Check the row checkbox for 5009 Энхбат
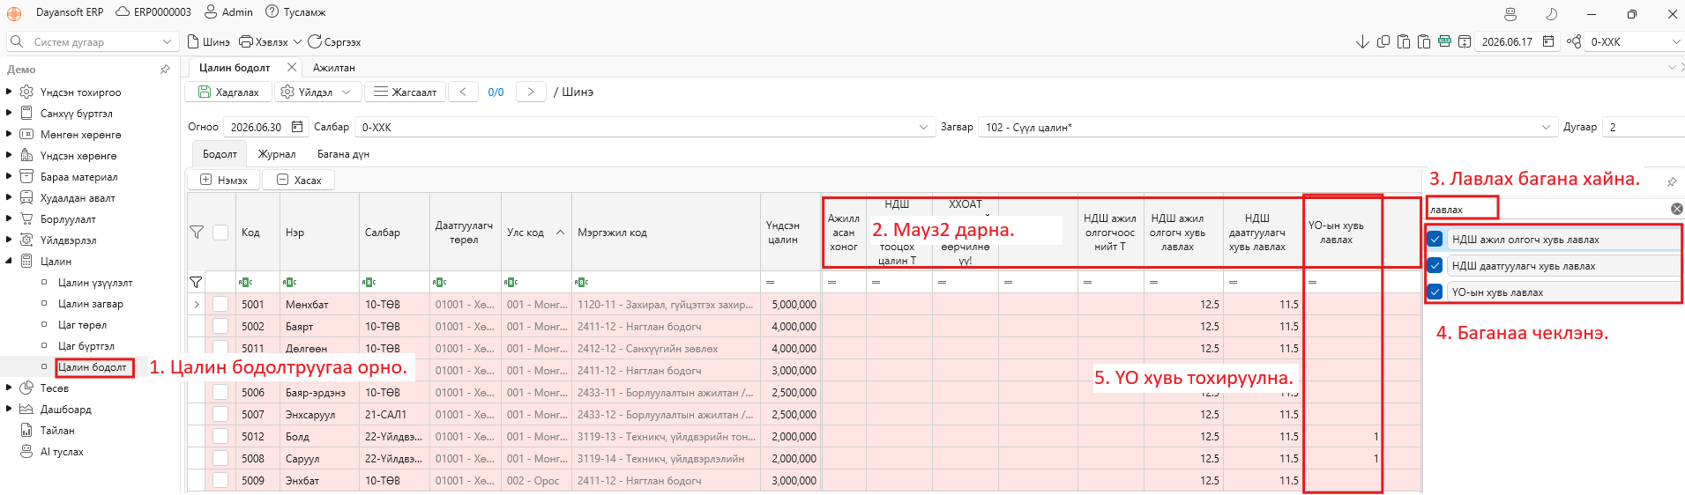The width and height of the screenshot is (1685, 495). tap(220, 480)
